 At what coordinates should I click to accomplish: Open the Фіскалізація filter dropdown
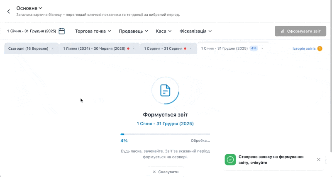195,31
